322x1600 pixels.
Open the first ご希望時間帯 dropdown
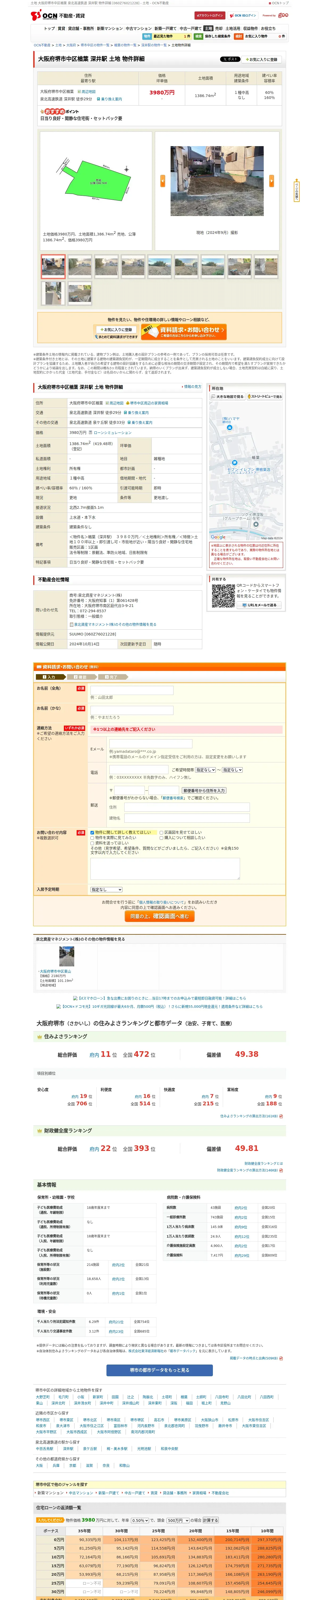click(x=205, y=770)
